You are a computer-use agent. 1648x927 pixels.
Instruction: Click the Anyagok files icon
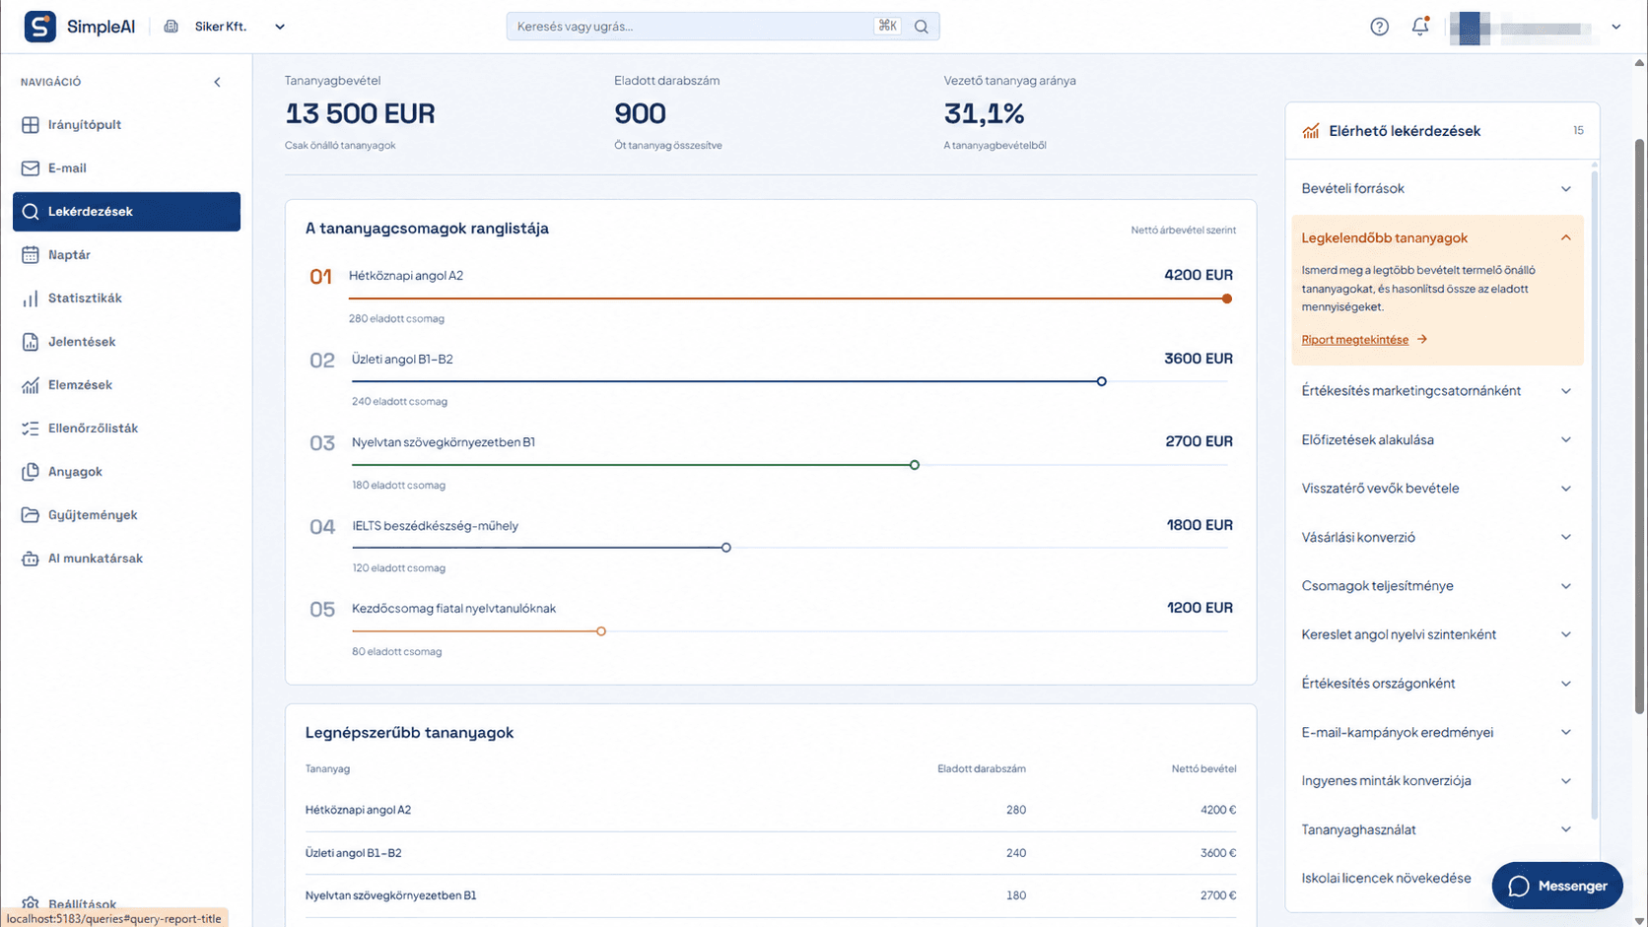(x=31, y=472)
